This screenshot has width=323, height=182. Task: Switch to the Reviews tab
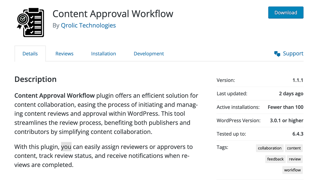coord(64,54)
